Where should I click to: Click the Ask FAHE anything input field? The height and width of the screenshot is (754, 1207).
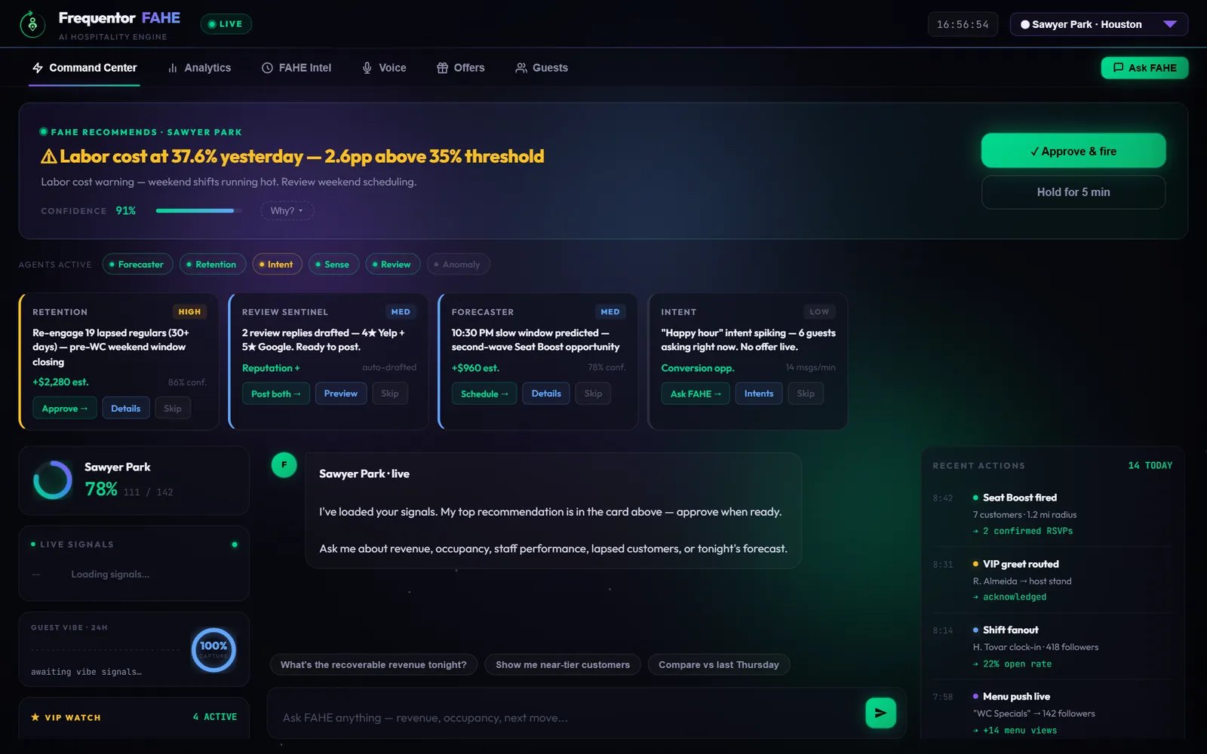tap(564, 718)
